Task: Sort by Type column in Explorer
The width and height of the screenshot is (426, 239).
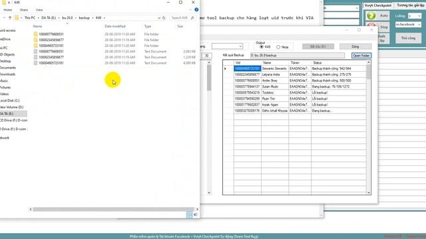Action: tap(148, 27)
